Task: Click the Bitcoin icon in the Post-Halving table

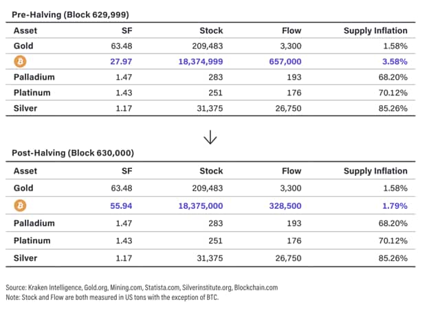Action: 19,205
